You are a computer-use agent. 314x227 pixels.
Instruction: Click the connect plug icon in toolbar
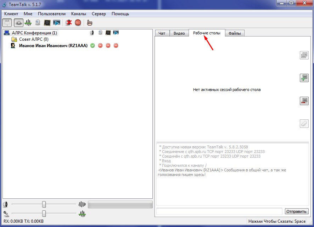coord(7,23)
